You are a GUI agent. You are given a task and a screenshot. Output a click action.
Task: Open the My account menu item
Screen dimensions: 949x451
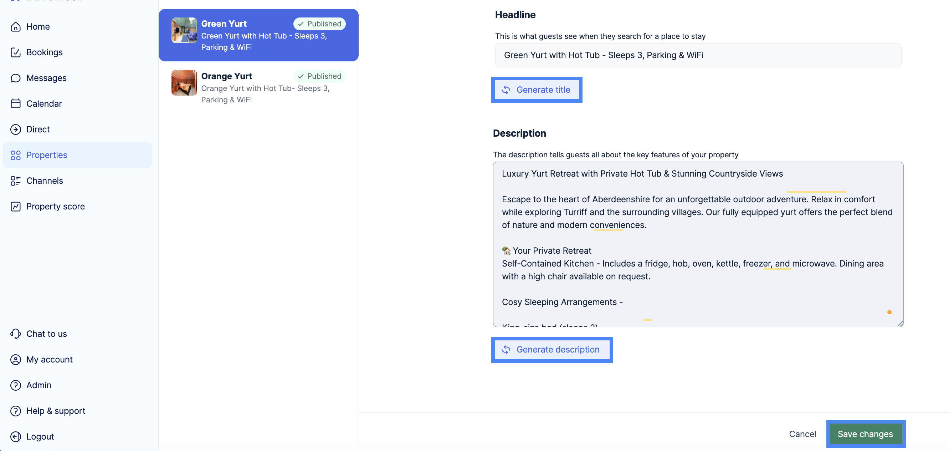pyautogui.click(x=49, y=360)
